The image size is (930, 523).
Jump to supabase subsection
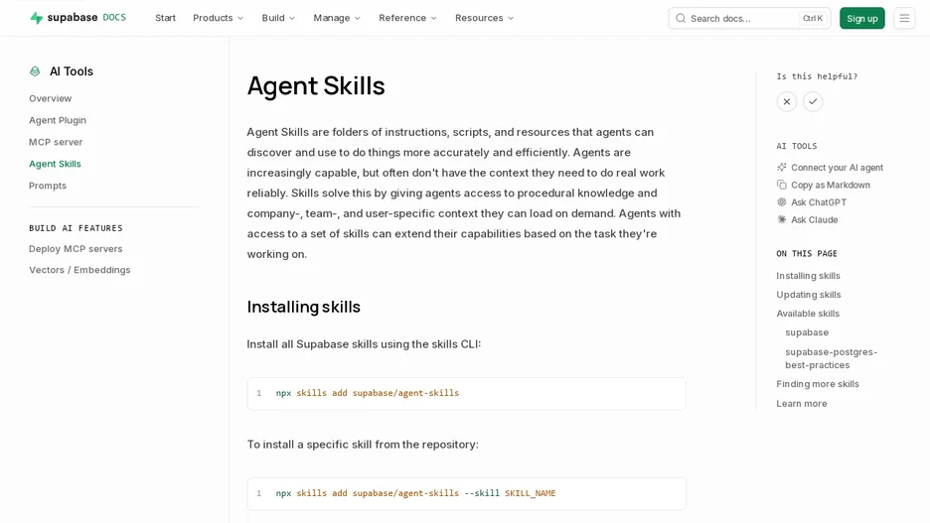pyautogui.click(x=807, y=332)
